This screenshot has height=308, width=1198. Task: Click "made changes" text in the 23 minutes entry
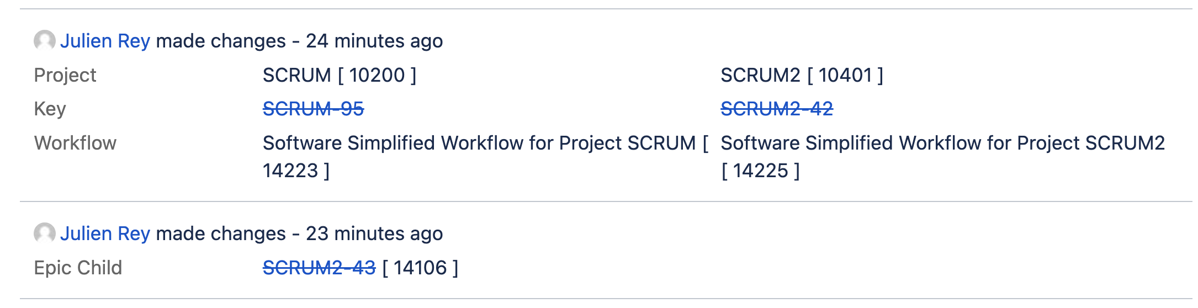point(221,233)
